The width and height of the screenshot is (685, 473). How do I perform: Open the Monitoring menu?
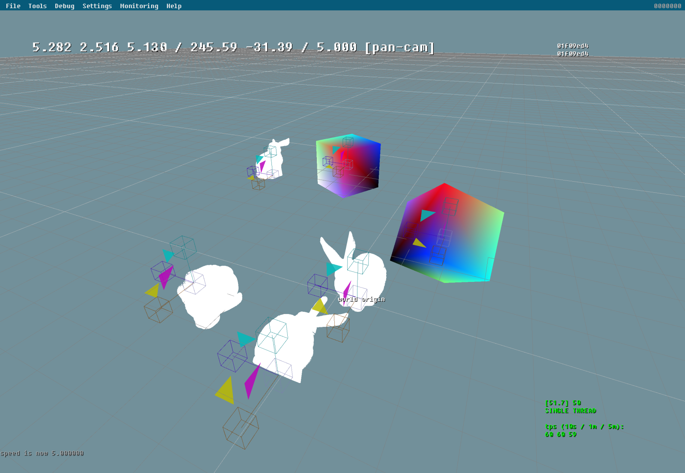coord(139,6)
